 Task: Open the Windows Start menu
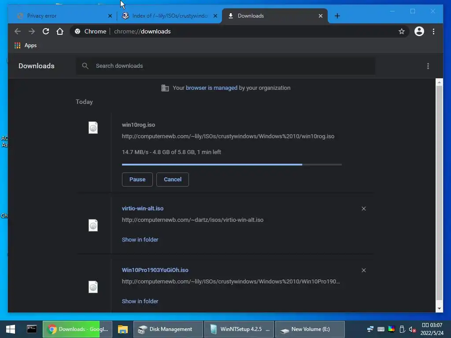coord(11,329)
